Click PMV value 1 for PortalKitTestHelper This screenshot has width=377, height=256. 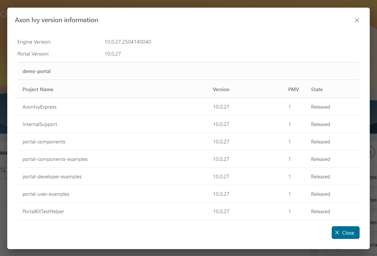click(290, 211)
